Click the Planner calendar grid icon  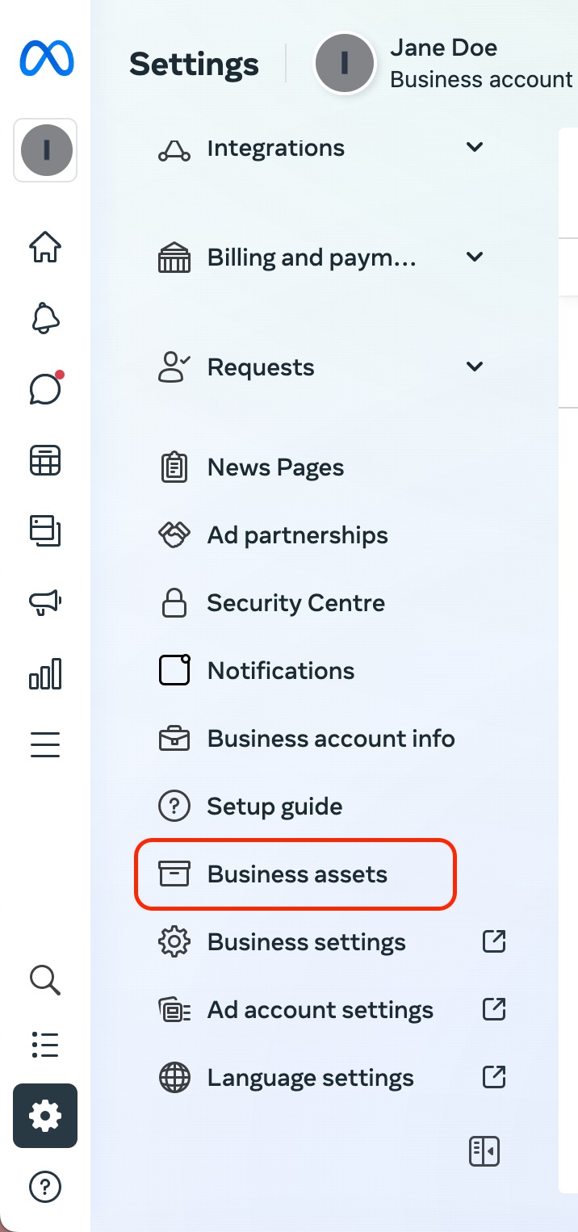point(44,460)
